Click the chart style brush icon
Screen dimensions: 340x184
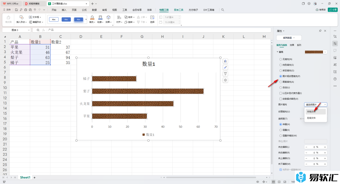pyautogui.click(x=225, y=67)
